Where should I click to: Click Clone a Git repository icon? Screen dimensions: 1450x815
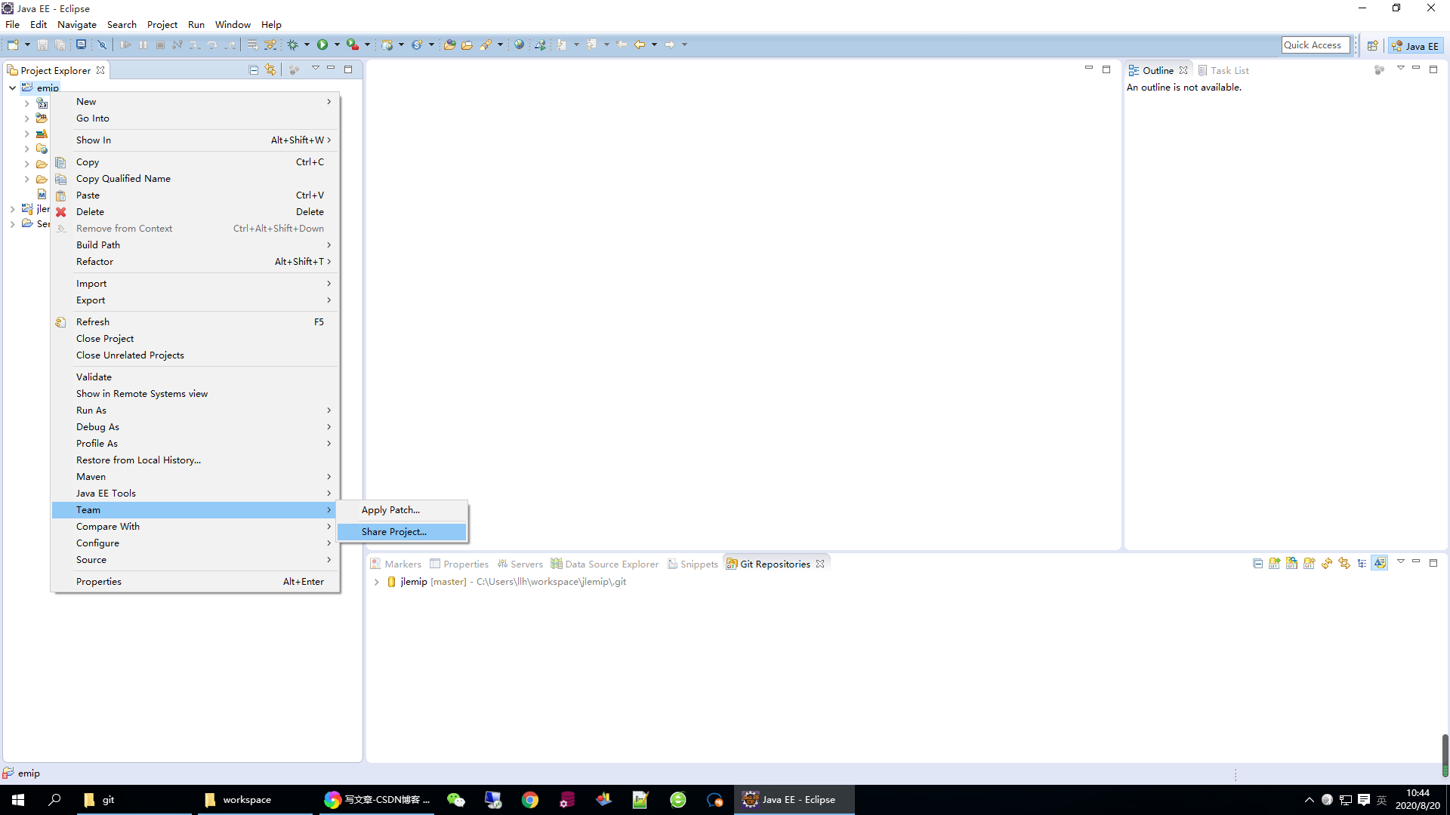[x=1292, y=563]
